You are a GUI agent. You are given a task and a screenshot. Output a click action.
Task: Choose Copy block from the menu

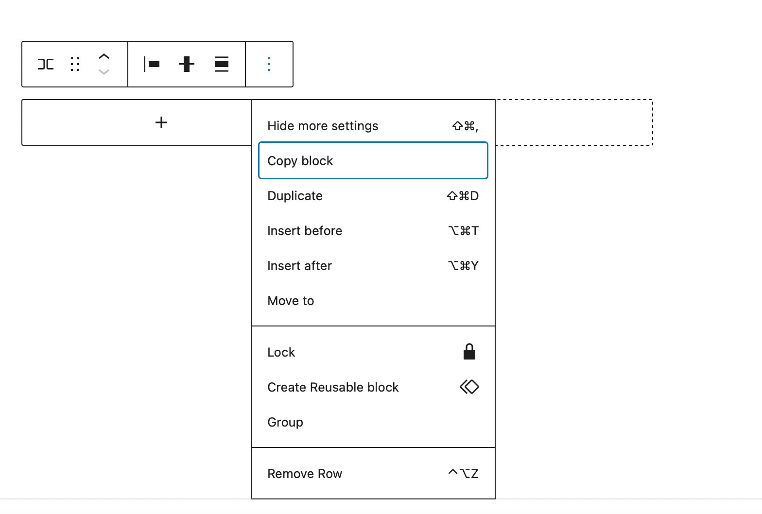[x=373, y=161]
